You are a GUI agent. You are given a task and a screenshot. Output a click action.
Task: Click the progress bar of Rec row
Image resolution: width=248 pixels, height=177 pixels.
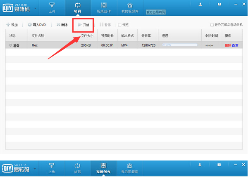click(x=180, y=45)
